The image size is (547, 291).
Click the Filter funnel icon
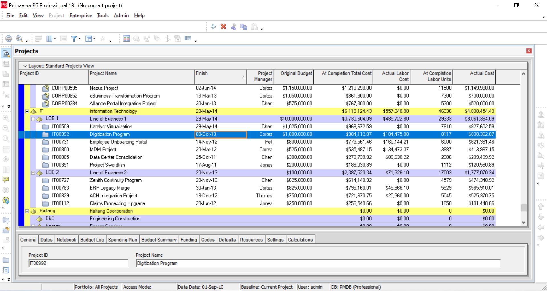(x=74, y=38)
